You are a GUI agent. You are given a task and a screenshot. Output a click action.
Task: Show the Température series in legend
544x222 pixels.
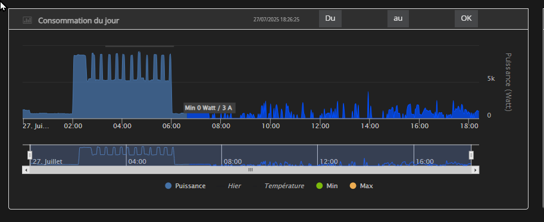point(279,186)
